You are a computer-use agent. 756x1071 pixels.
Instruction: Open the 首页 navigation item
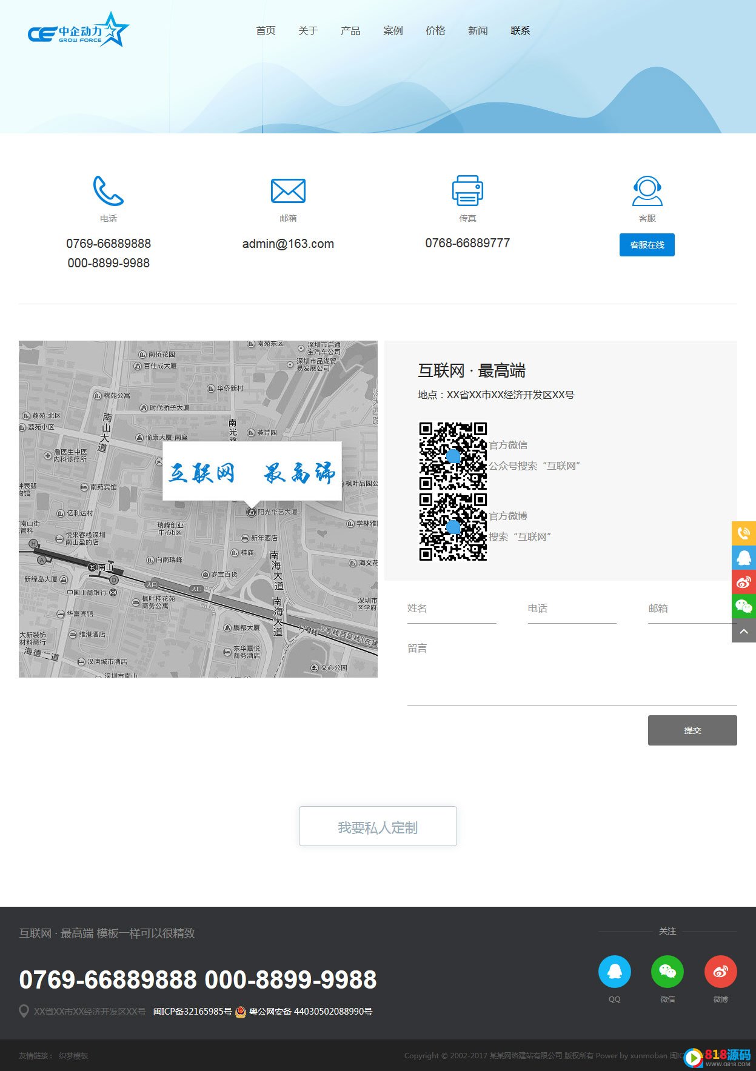(266, 31)
